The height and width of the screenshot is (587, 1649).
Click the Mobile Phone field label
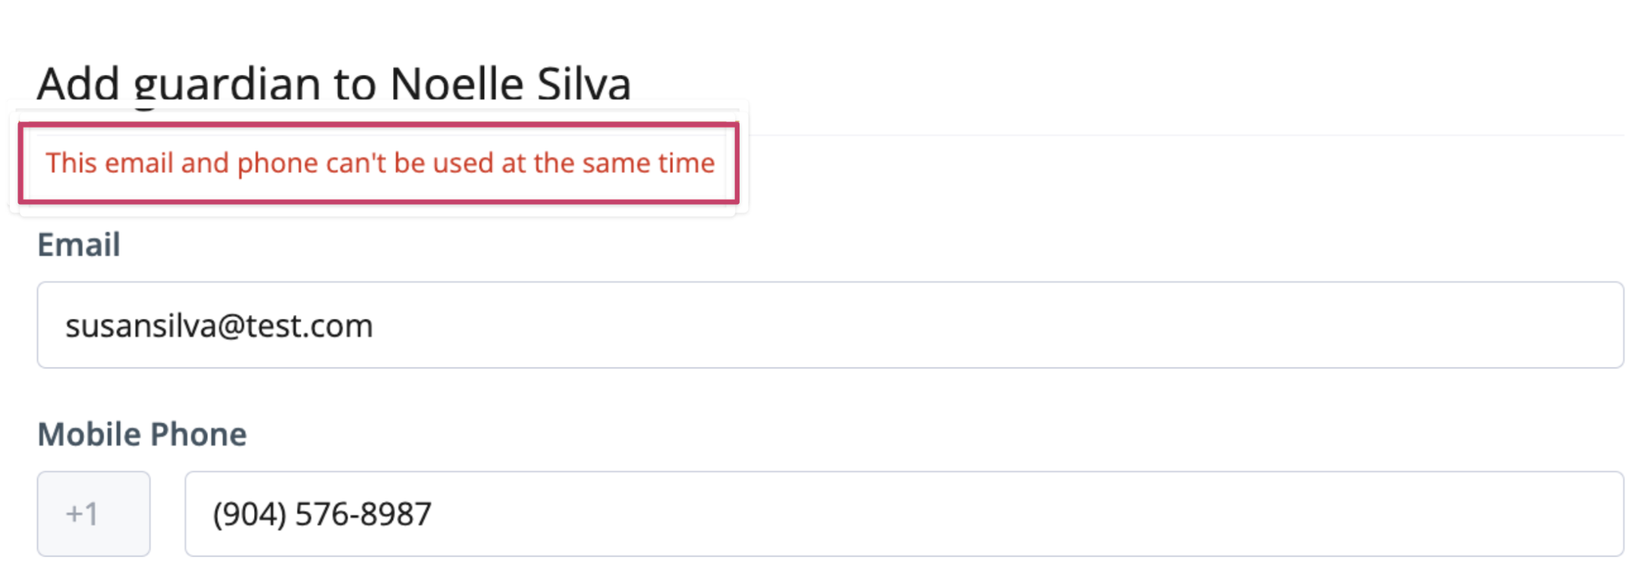click(141, 434)
